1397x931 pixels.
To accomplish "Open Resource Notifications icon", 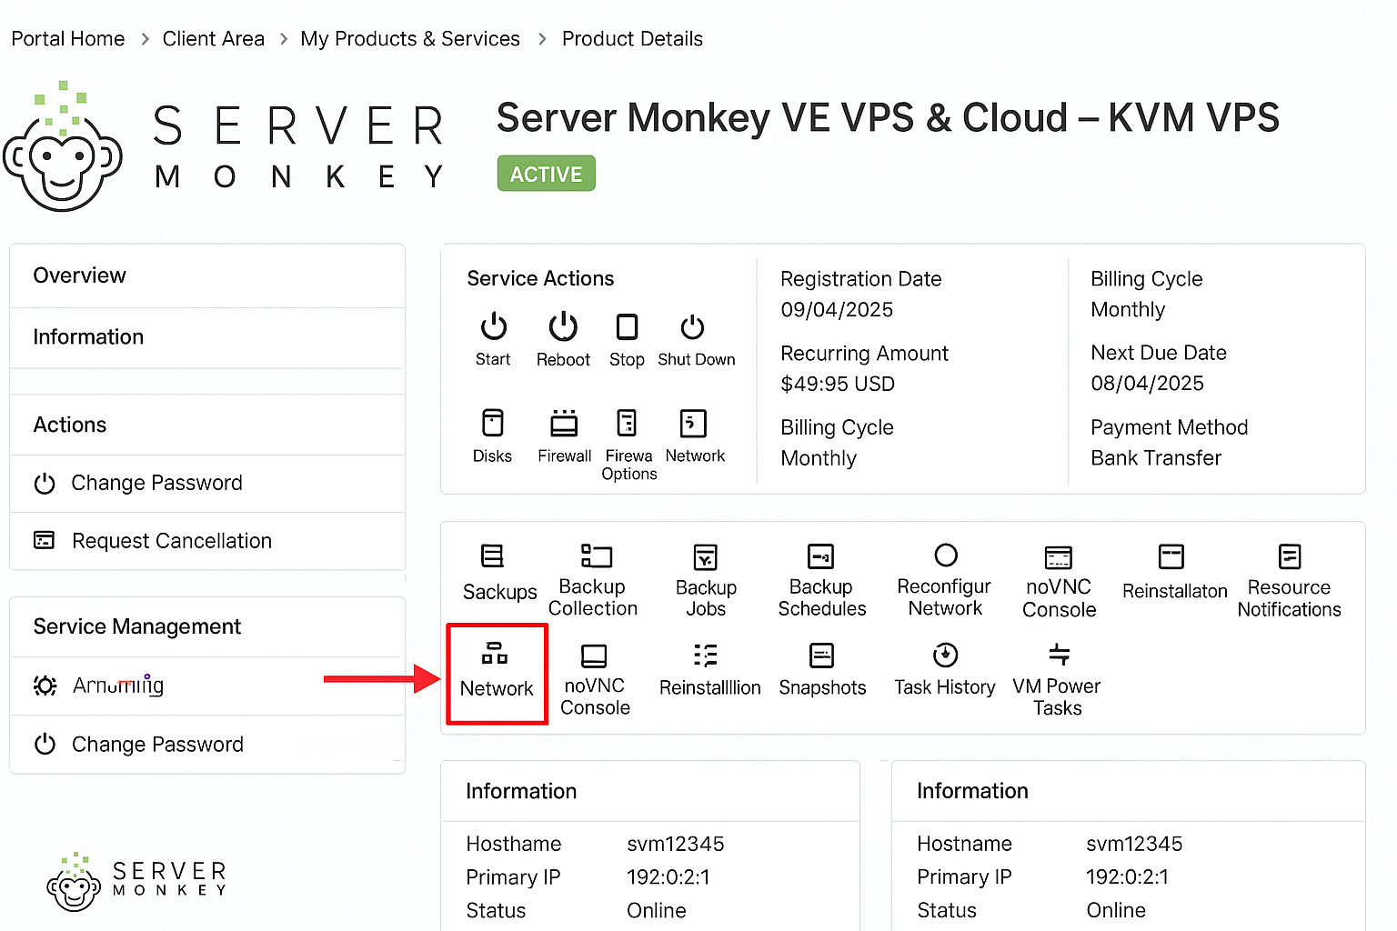I will pos(1290,556).
